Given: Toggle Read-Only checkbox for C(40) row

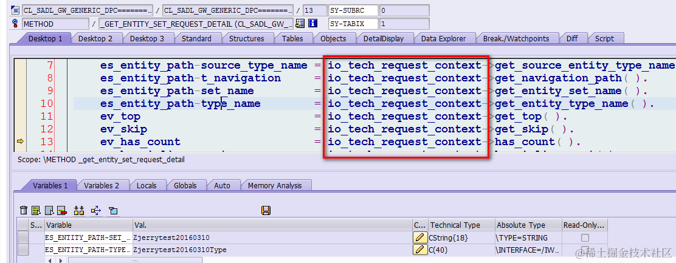Looking at the screenshot, I should pyautogui.click(x=585, y=250).
